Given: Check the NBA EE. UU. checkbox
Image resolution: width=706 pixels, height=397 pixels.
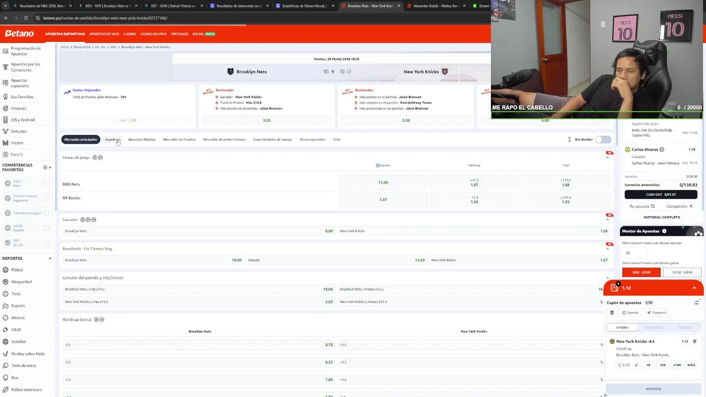Looking at the screenshot, I should pos(46,243).
